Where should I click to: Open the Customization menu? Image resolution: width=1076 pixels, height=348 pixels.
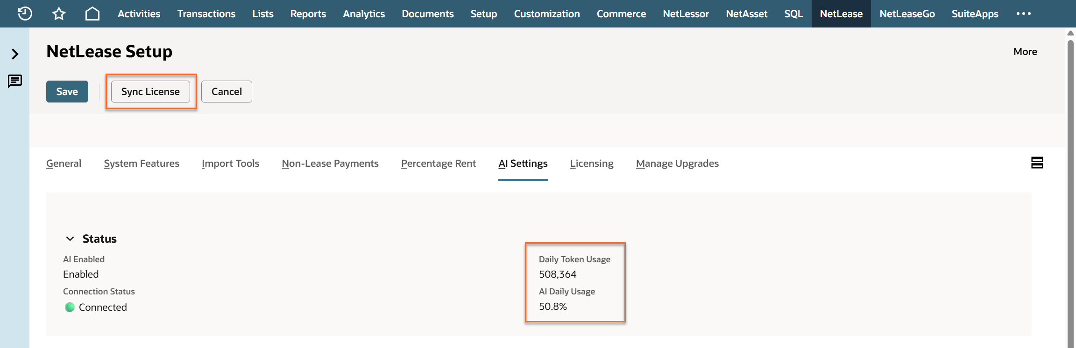547,14
